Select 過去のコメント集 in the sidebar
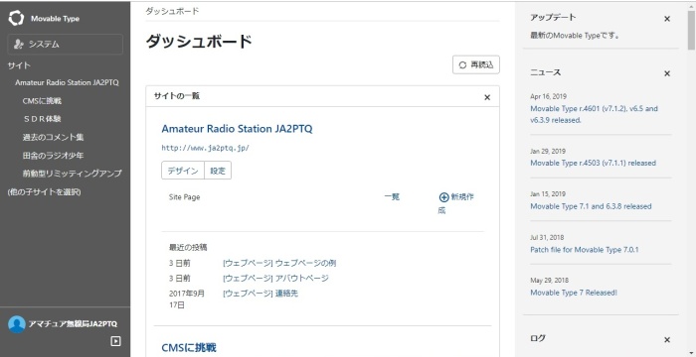Screen dimensions: 696x357 tap(54, 137)
